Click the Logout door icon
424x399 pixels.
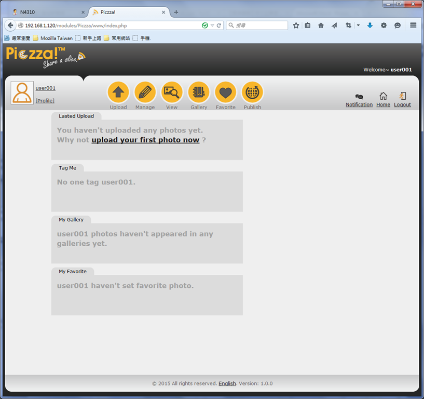tap(402, 96)
